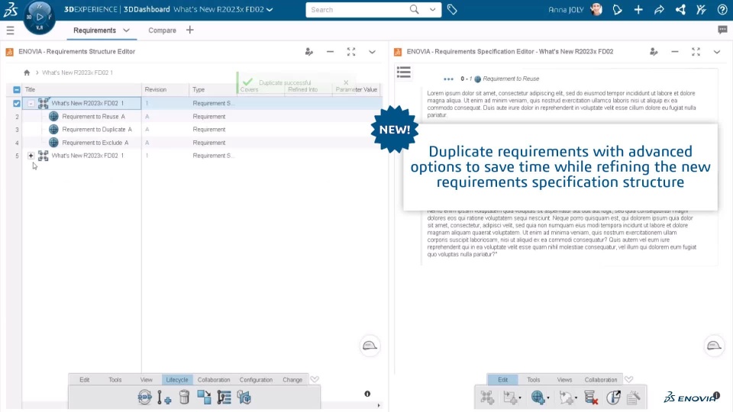Expand the Specification Editor widget menu chevron

(717, 52)
